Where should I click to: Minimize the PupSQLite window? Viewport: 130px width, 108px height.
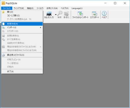pyautogui.click(x=105, y=3)
